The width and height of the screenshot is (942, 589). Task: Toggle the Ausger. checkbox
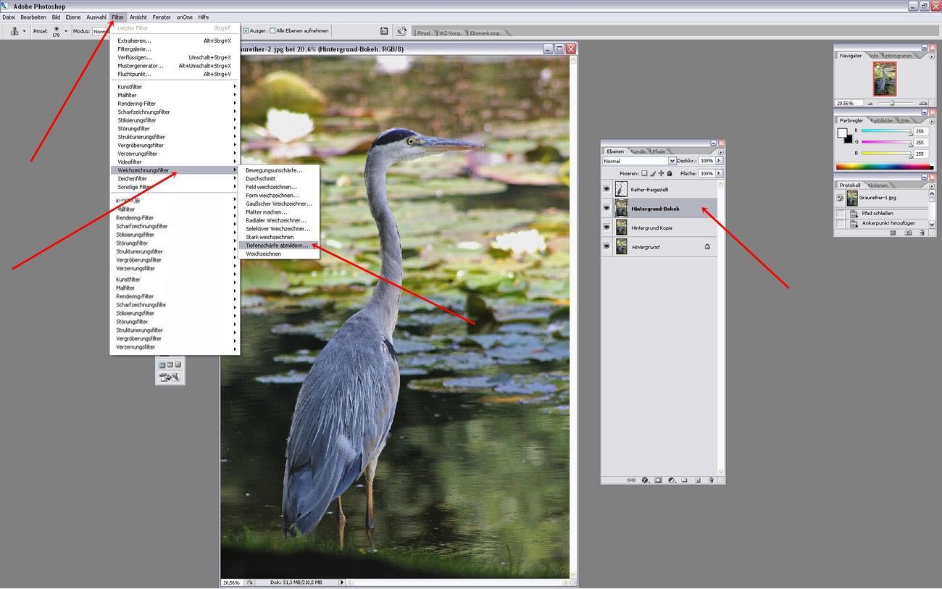246,31
